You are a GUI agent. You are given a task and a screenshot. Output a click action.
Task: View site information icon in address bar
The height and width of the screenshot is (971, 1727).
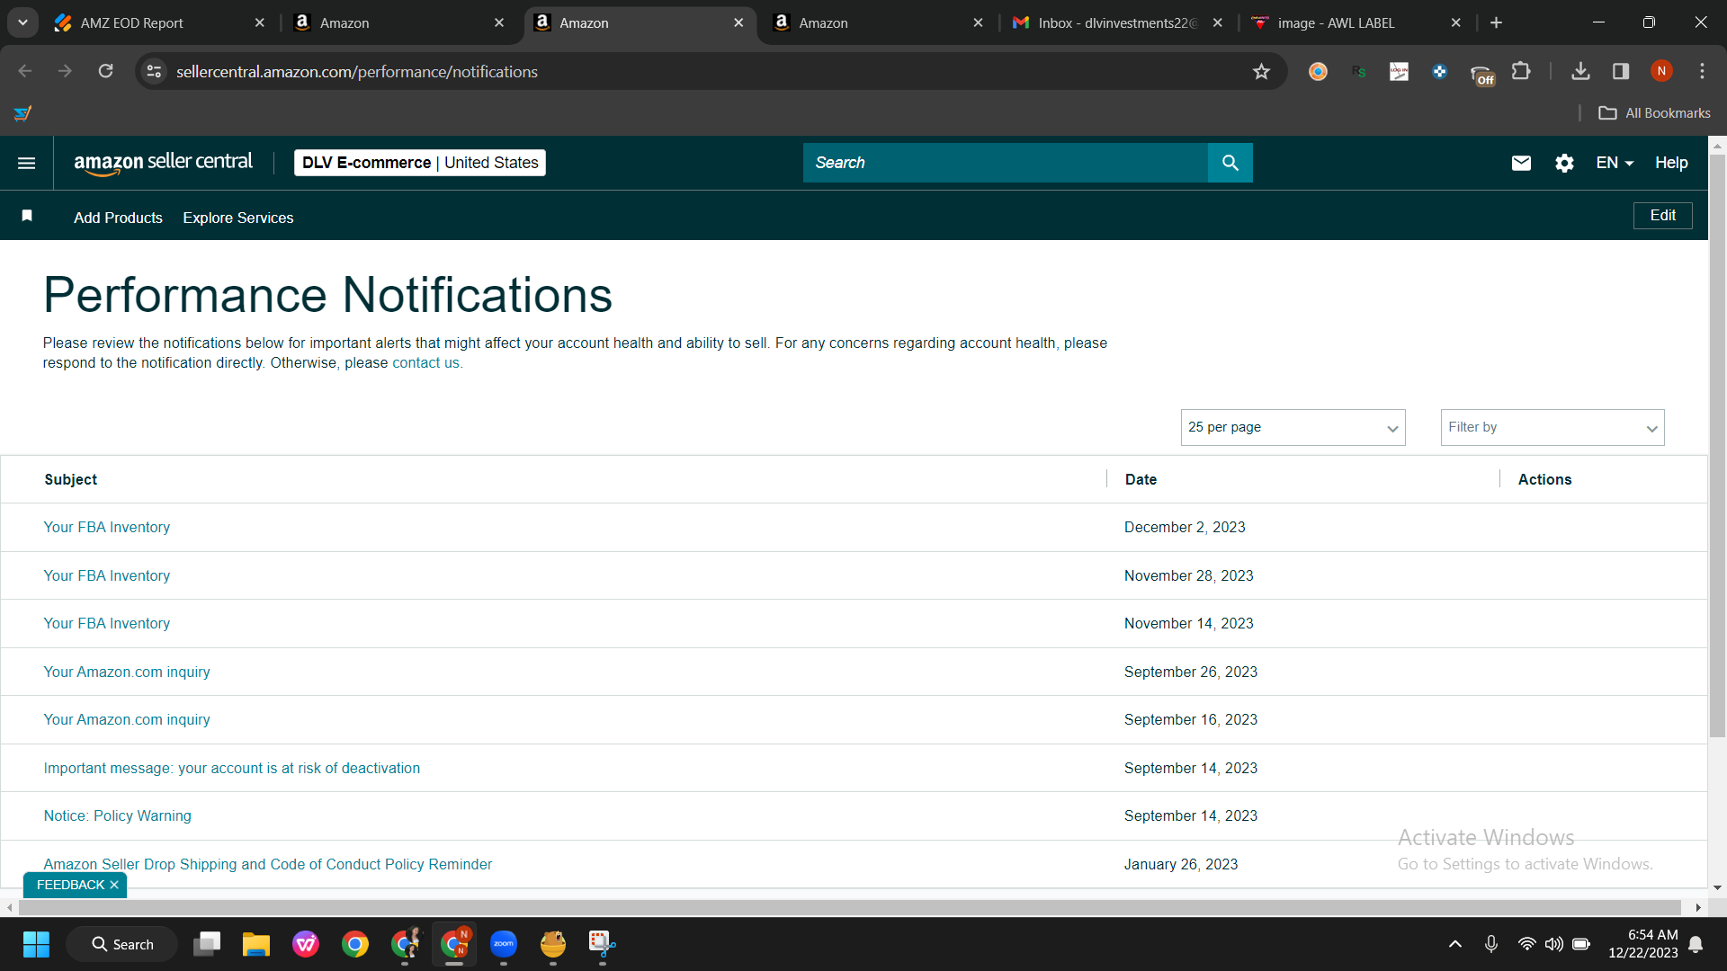click(x=155, y=71)
